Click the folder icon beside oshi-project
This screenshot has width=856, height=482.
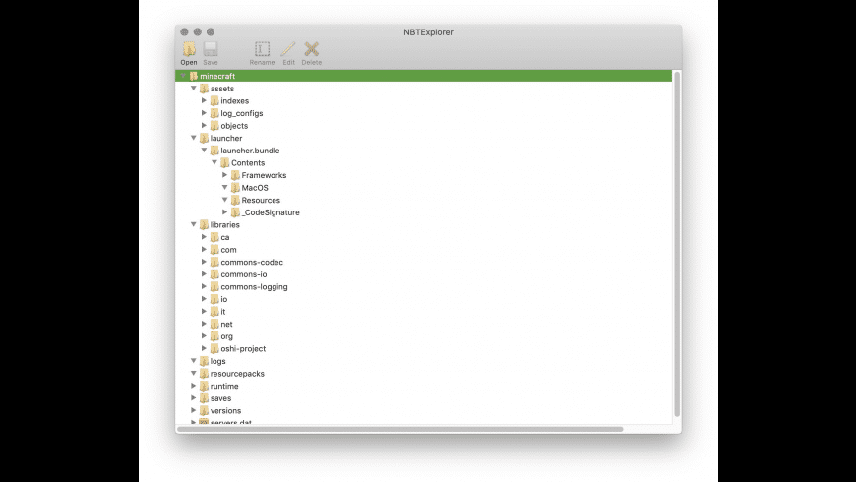[214, 348]
